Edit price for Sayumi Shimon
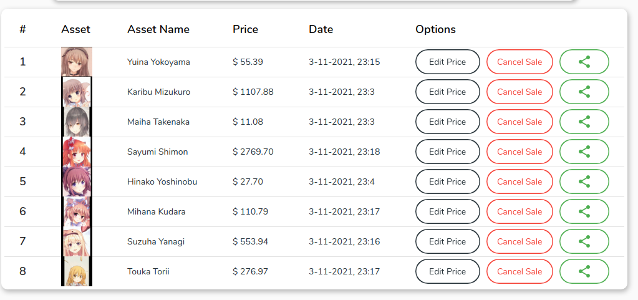638x300 pixels. coord(447,152)
